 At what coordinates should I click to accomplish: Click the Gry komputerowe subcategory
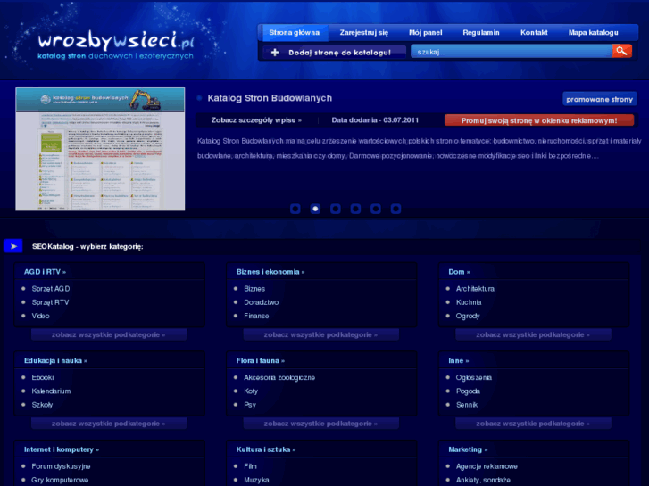click(60, 481)
